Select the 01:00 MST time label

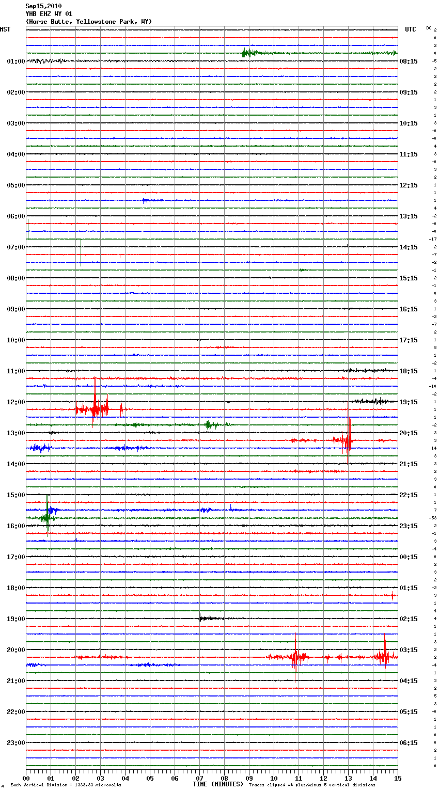[16, 61]
